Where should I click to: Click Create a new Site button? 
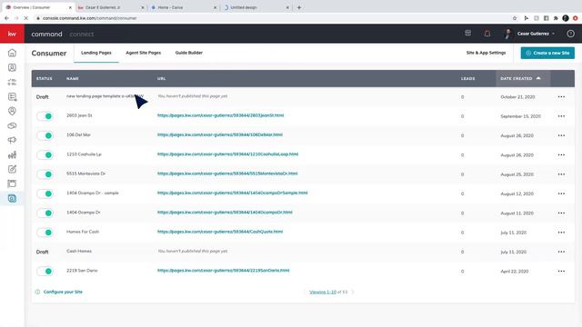coord(547,53)
